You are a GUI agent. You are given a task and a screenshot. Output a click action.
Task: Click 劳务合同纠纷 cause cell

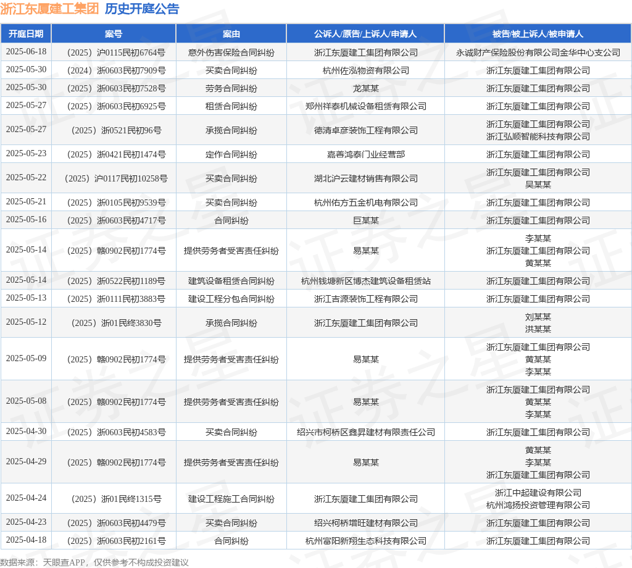tap(231, 88)
